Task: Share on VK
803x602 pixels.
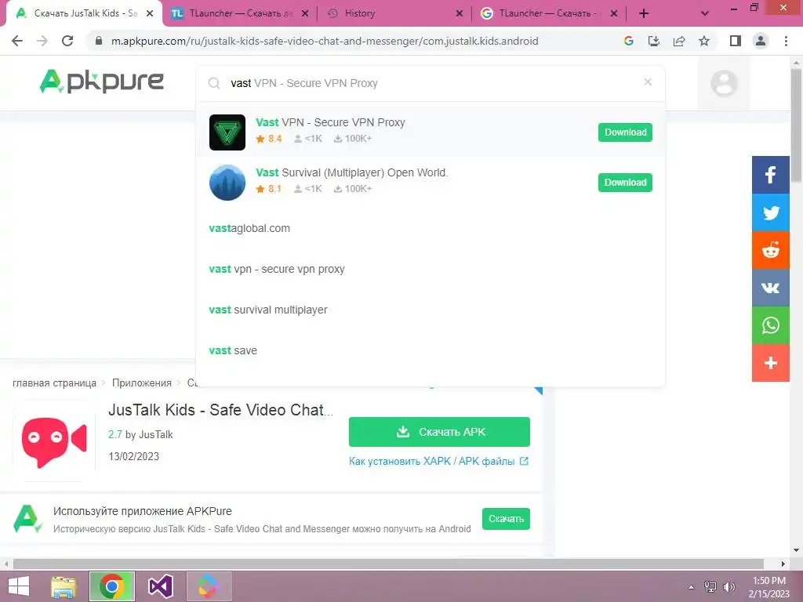Action: (770, 288)
